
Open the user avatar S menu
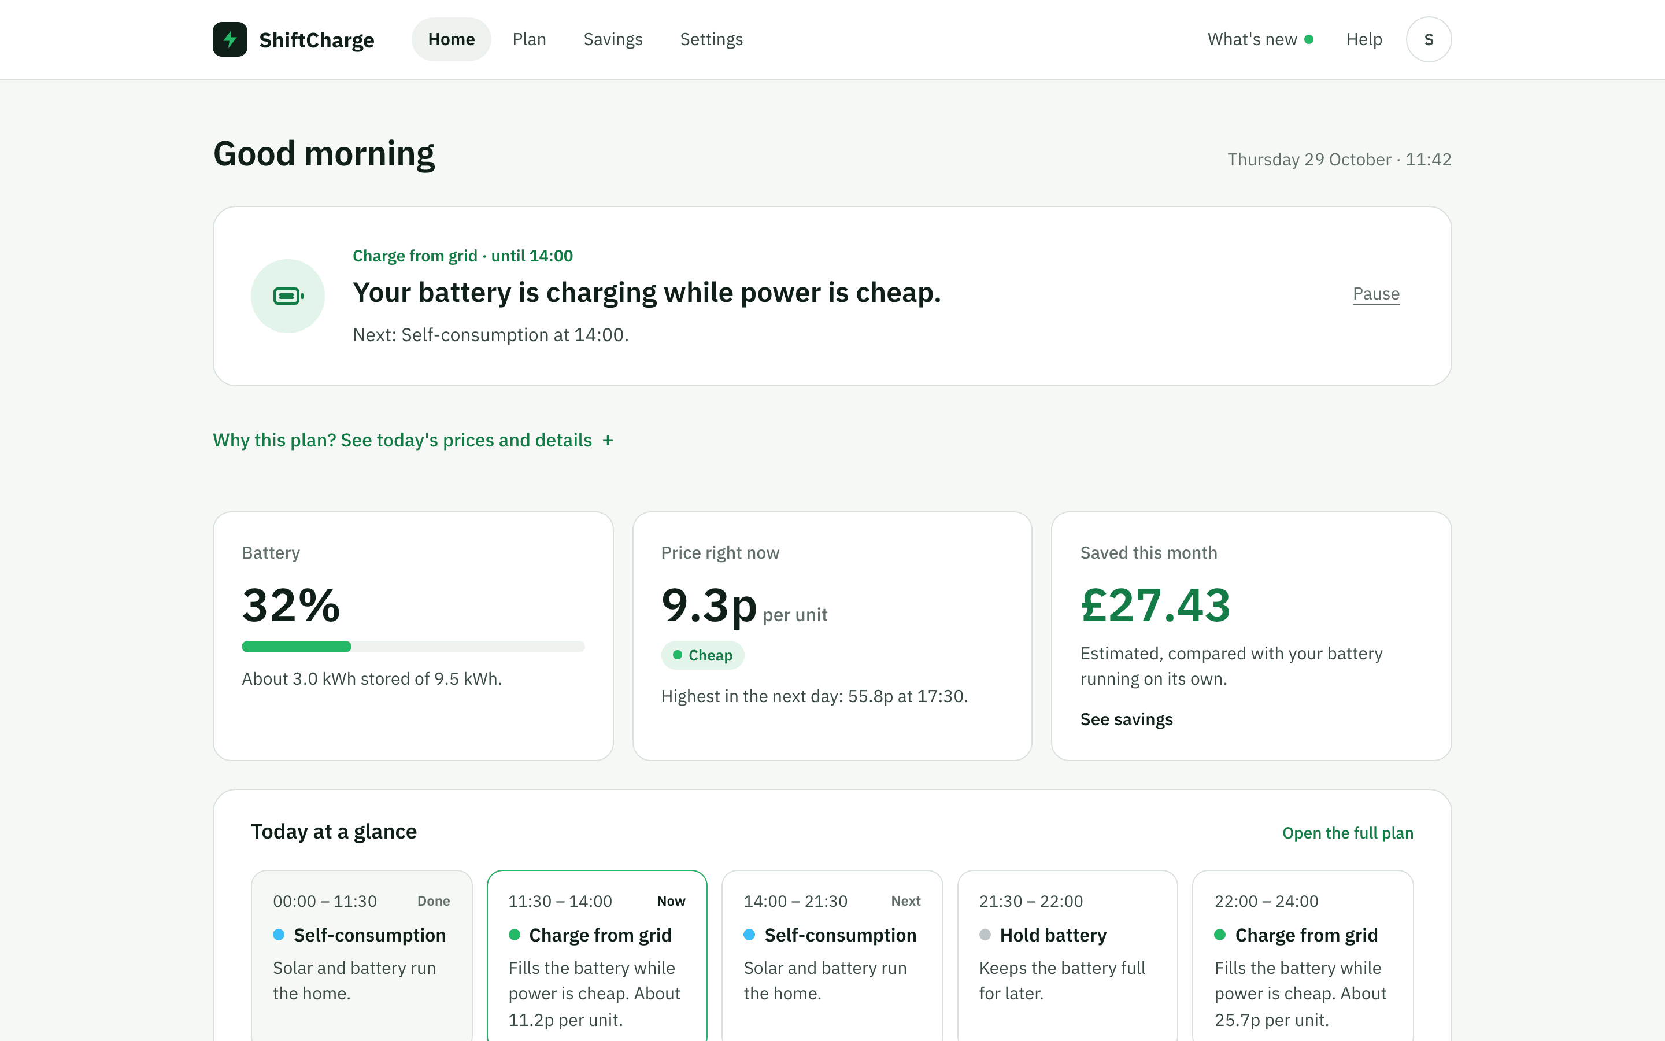(1429, 39)
